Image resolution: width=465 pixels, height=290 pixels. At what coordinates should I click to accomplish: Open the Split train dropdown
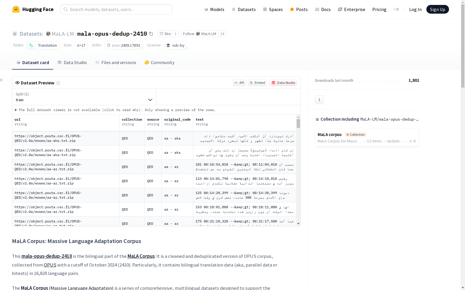pos(84,97)
